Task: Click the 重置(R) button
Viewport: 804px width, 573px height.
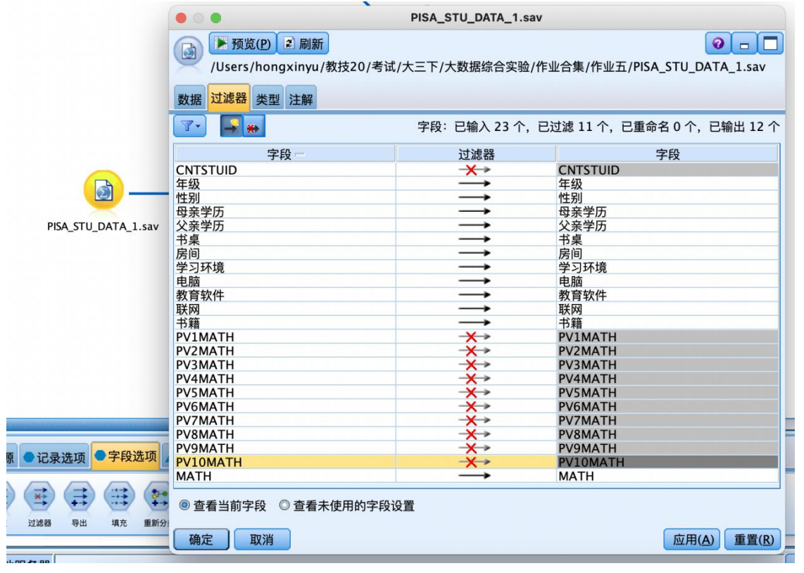Action: pos(753,539)
